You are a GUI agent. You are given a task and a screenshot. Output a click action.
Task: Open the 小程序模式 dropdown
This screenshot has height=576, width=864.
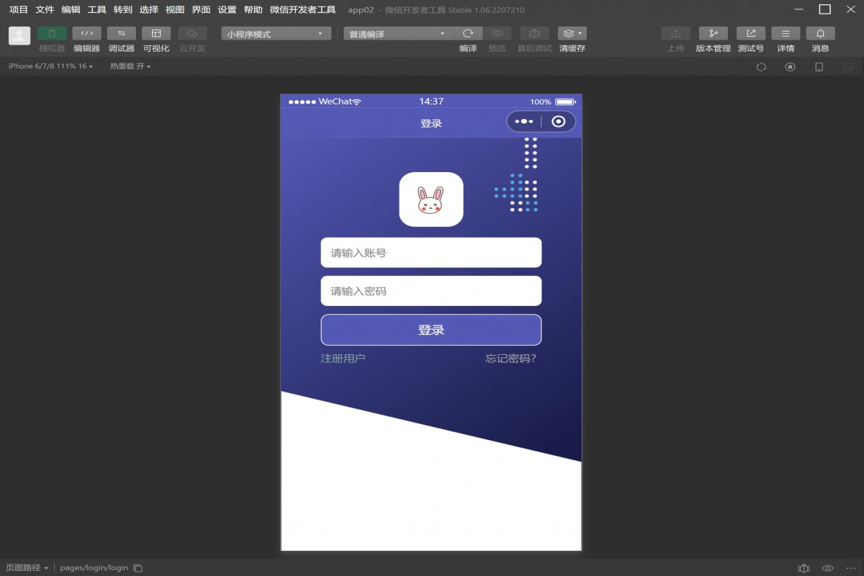(x=276, y=32)
